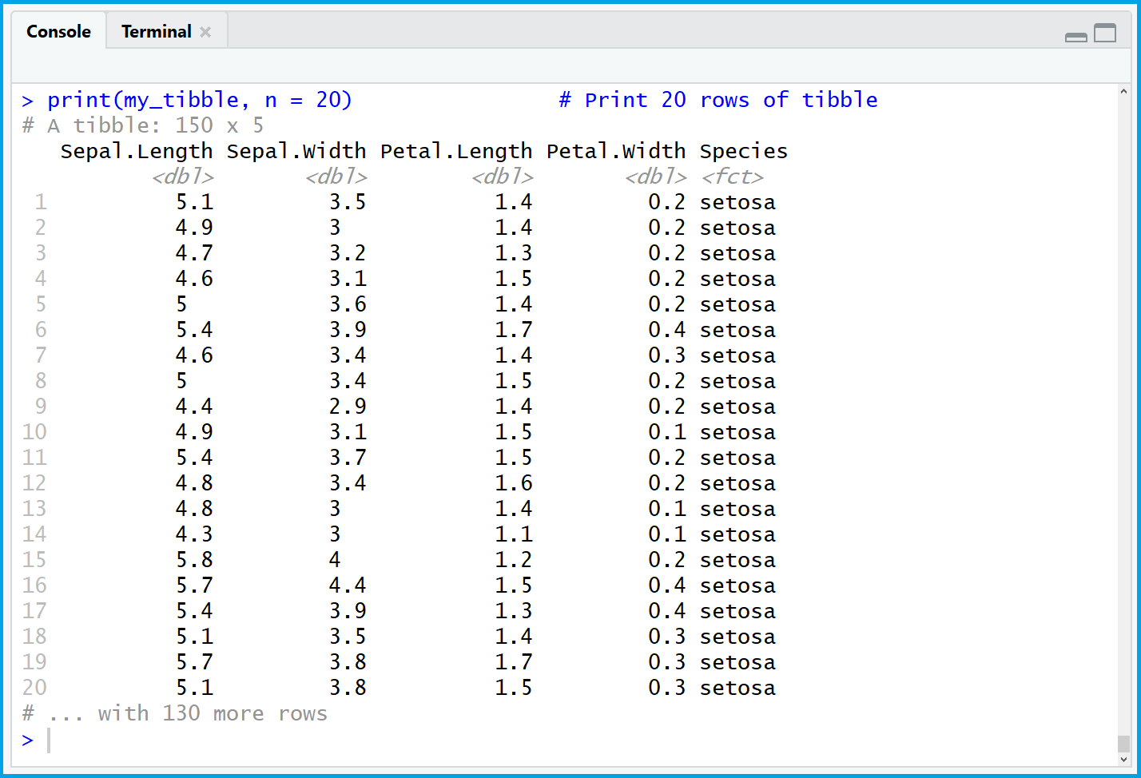The width and height of the screenshot is (1141, 778).
Task: Close the Terminal tab with its x
Action: [x=205, y=32]
